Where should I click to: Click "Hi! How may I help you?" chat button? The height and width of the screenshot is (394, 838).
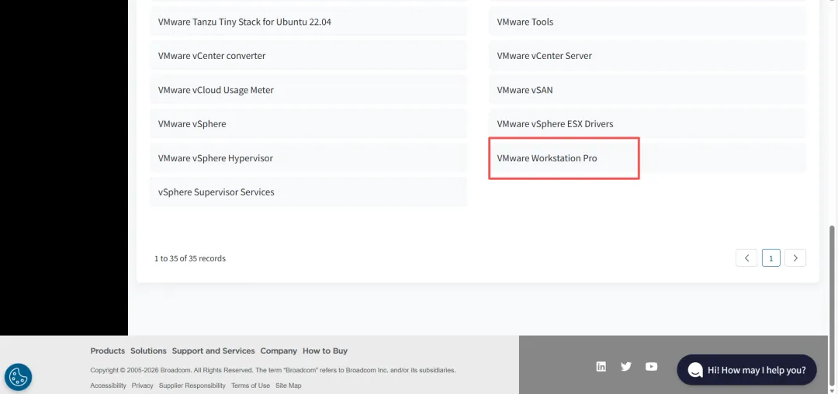tap(746, 369)
